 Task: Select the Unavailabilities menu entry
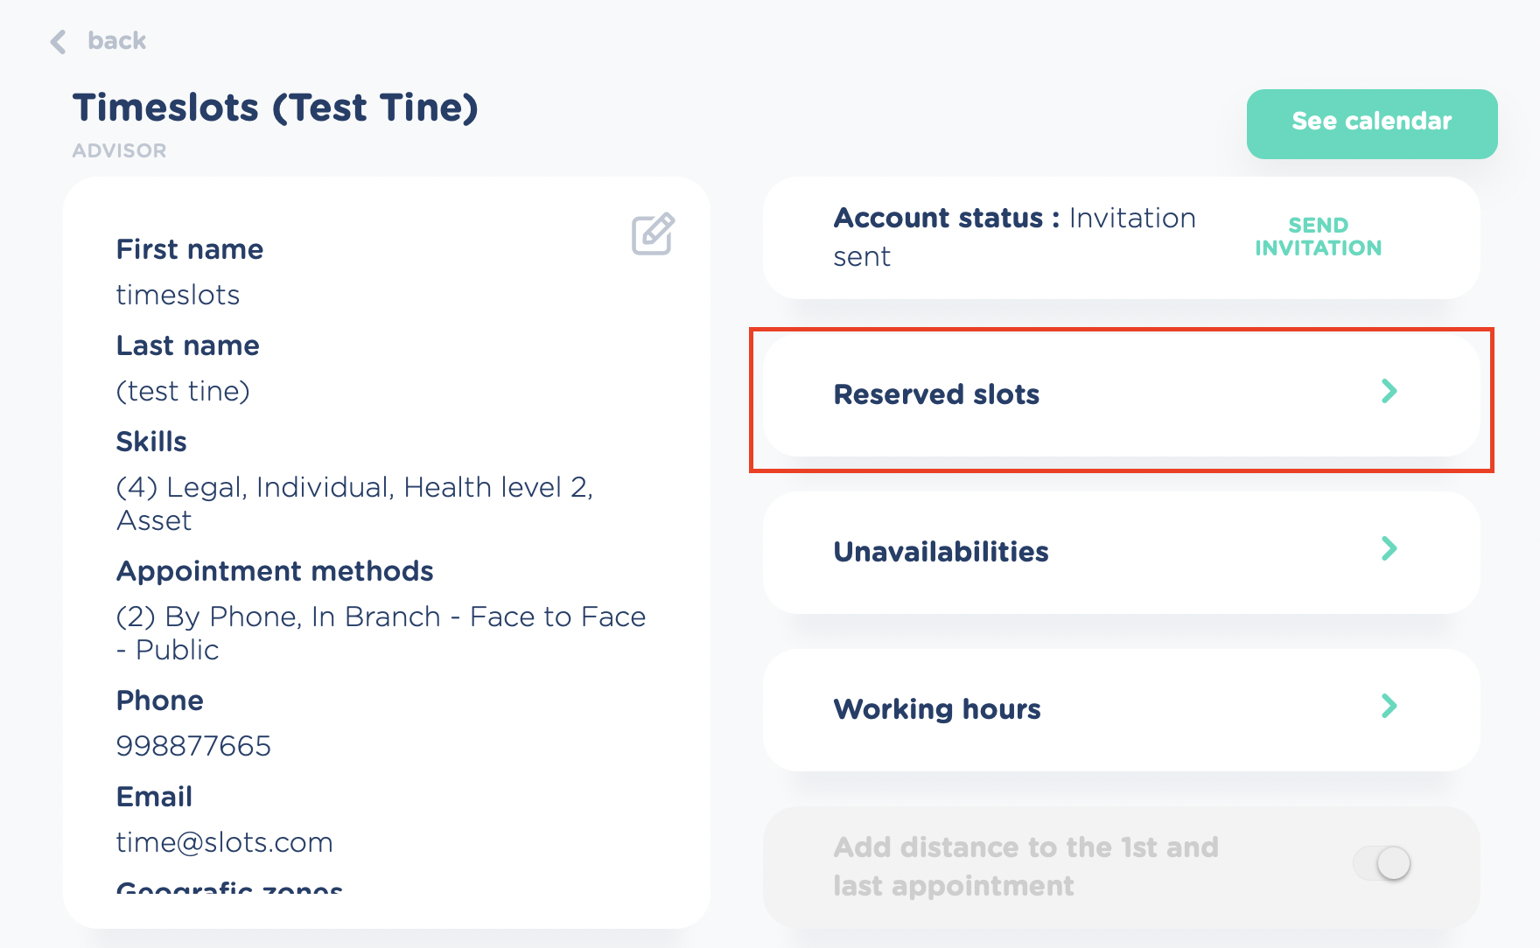click(941, 552)
